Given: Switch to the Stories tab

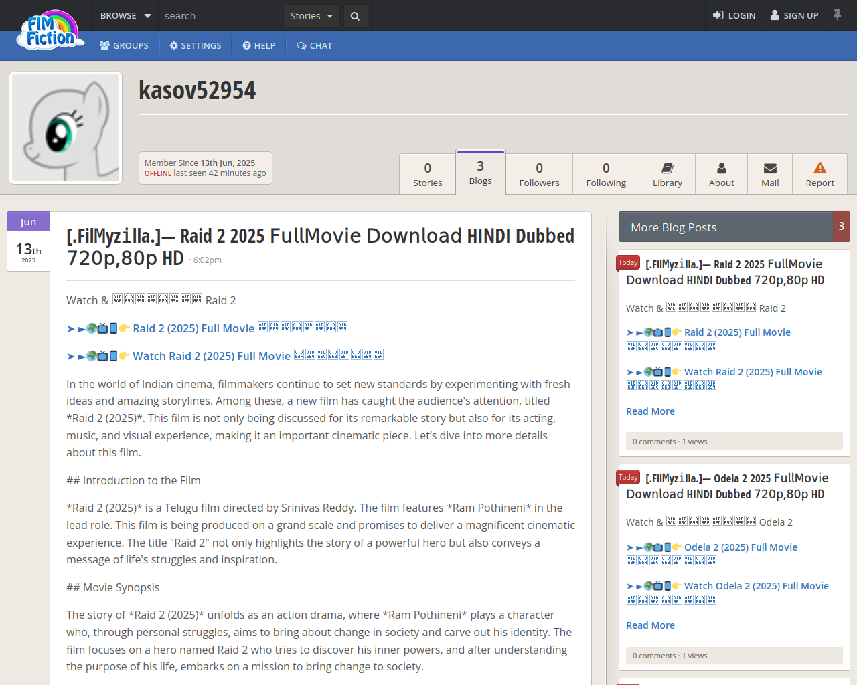Looking at the screenshot, I should [428, 174].
